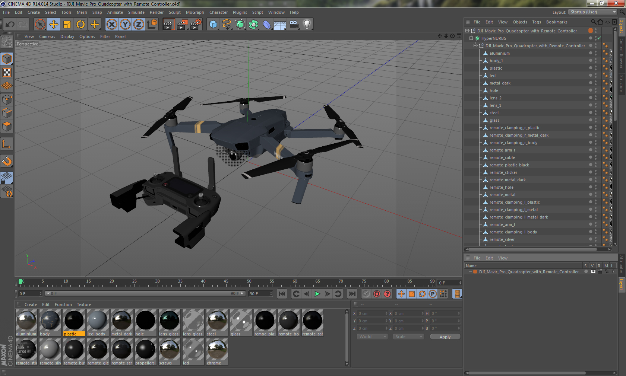Open the Sculpt menu
626x376 pixels.
pyautogui.click(x=175, y=12)
